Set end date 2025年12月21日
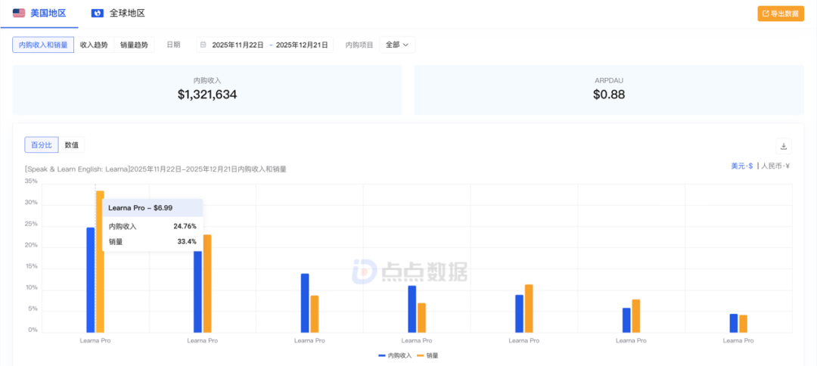This screenshot has width=817, height=366. coord(302,45)
